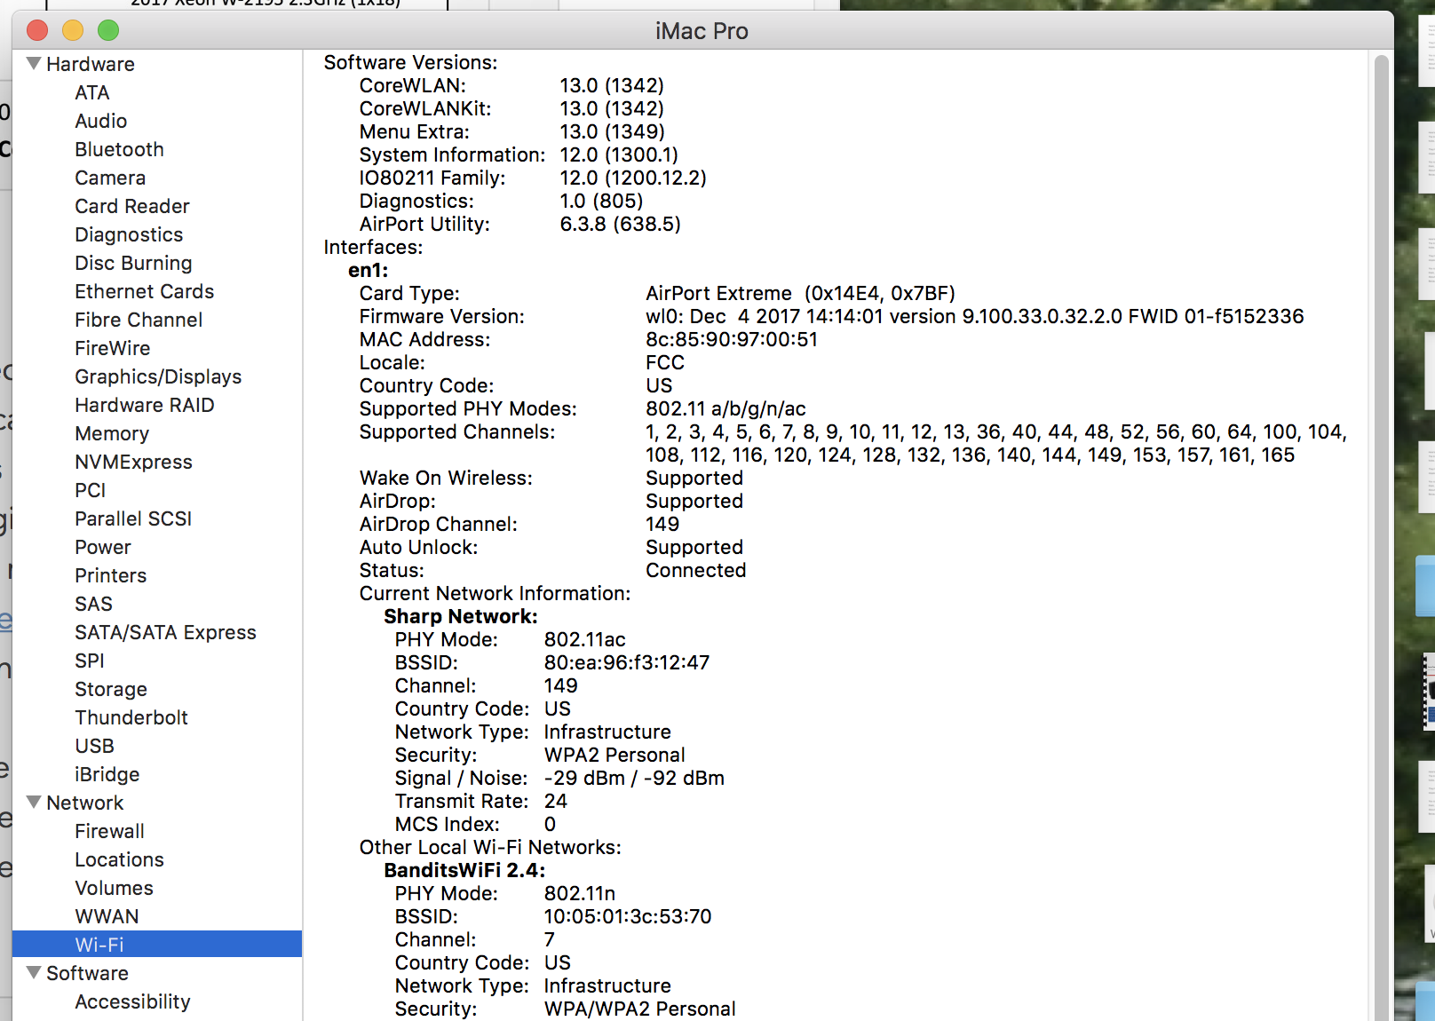Click the Sharp Network heading
The image size is (1435, 1021).
click(461, 616)
